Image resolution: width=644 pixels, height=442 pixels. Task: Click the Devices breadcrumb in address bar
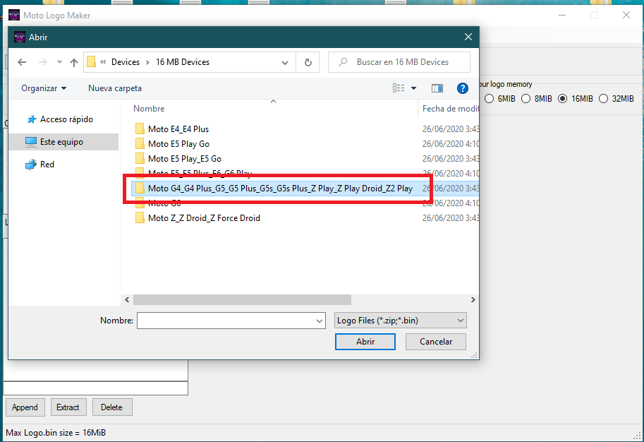pos(126,62)
